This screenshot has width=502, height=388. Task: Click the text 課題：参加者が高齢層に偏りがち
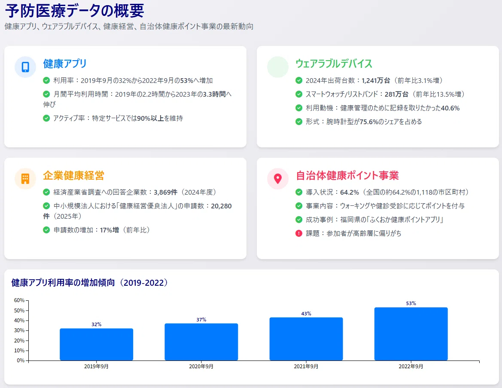(353, 233)
